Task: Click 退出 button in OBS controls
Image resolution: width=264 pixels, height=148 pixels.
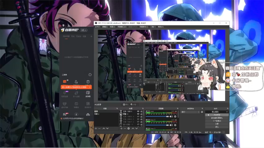Action: (217, 127)
